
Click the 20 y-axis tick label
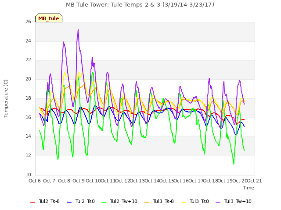coord(28,79)
